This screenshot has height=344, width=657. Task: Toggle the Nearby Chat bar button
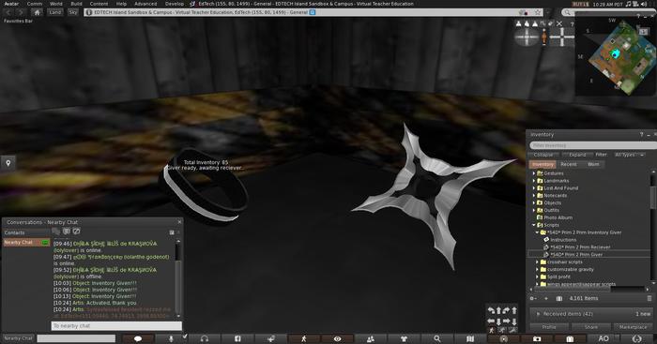[18, 338]
